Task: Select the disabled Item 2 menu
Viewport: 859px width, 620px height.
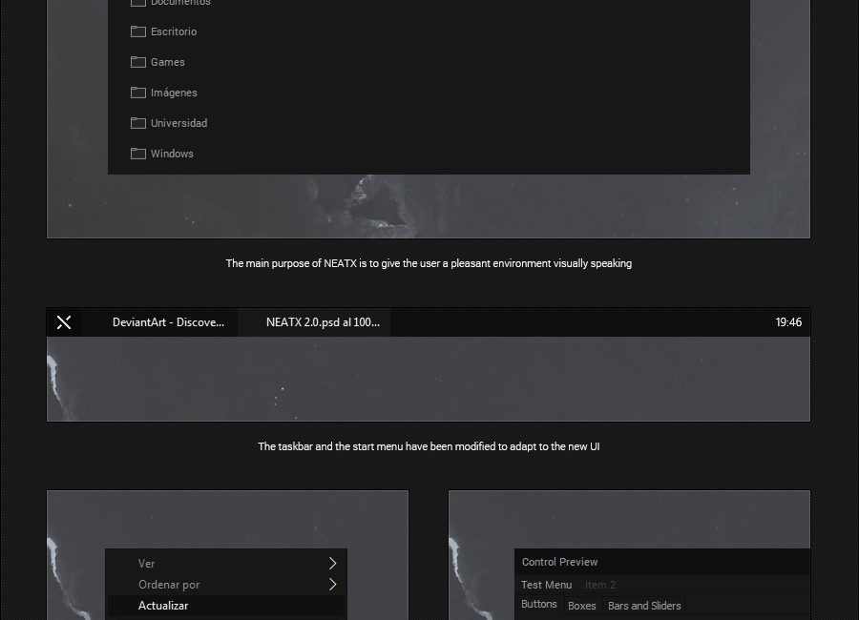Action: coord(600,585)
